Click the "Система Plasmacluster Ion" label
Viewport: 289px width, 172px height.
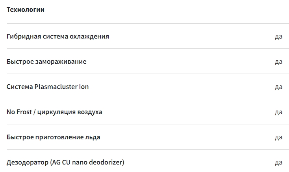(48, 87)
